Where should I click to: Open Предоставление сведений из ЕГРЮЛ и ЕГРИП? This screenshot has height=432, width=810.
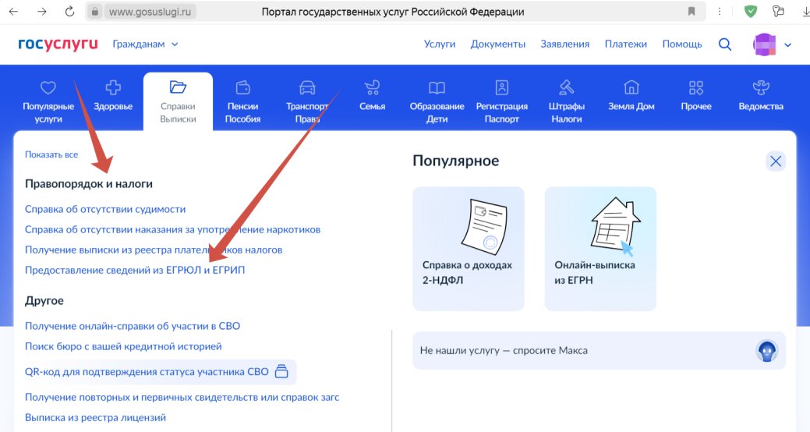135,270
